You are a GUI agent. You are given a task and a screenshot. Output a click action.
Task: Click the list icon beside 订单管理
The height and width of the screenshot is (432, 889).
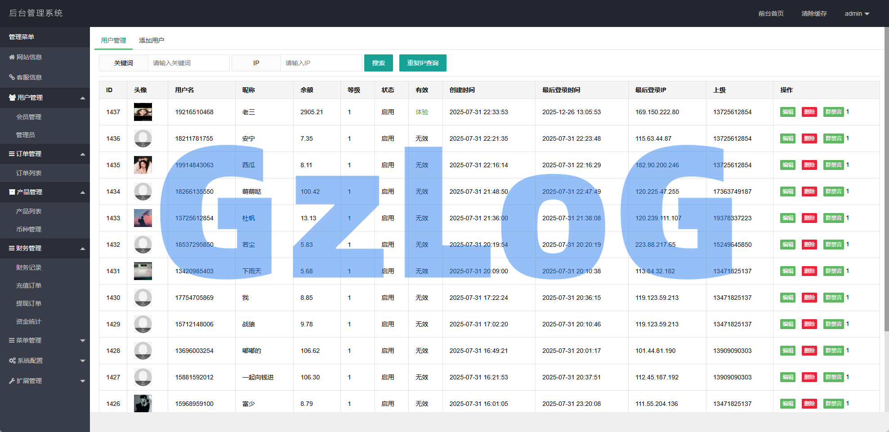point(12,154)
